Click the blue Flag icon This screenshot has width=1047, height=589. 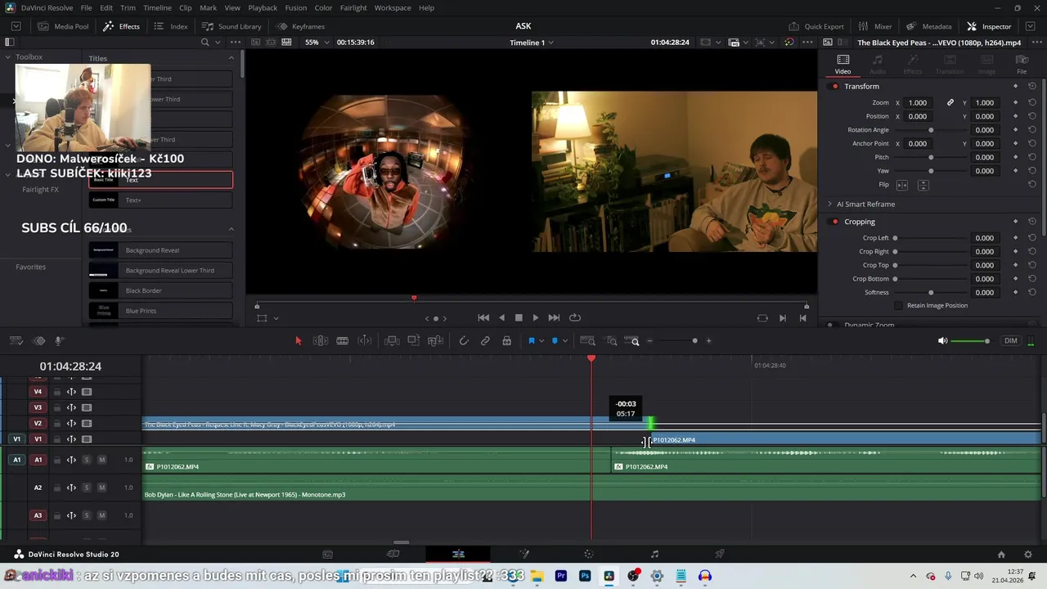[531, 341]
